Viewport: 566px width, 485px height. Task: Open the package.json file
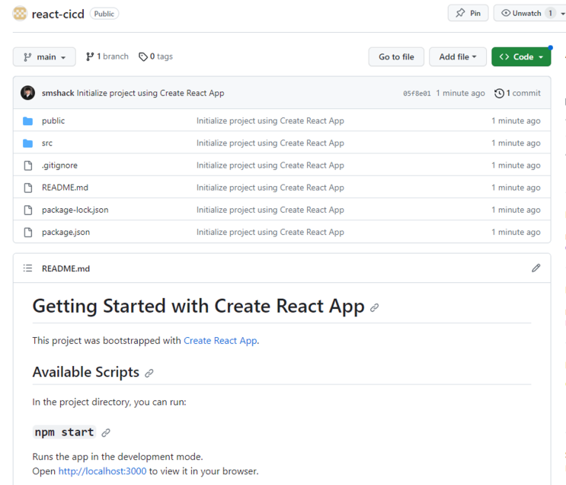(x=66, y=232)
